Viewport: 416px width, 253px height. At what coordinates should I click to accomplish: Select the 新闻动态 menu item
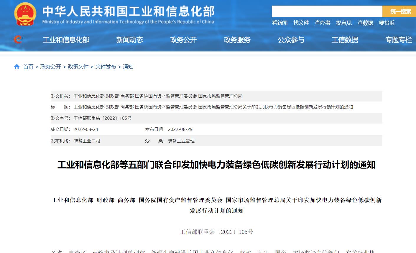[129, 40]
